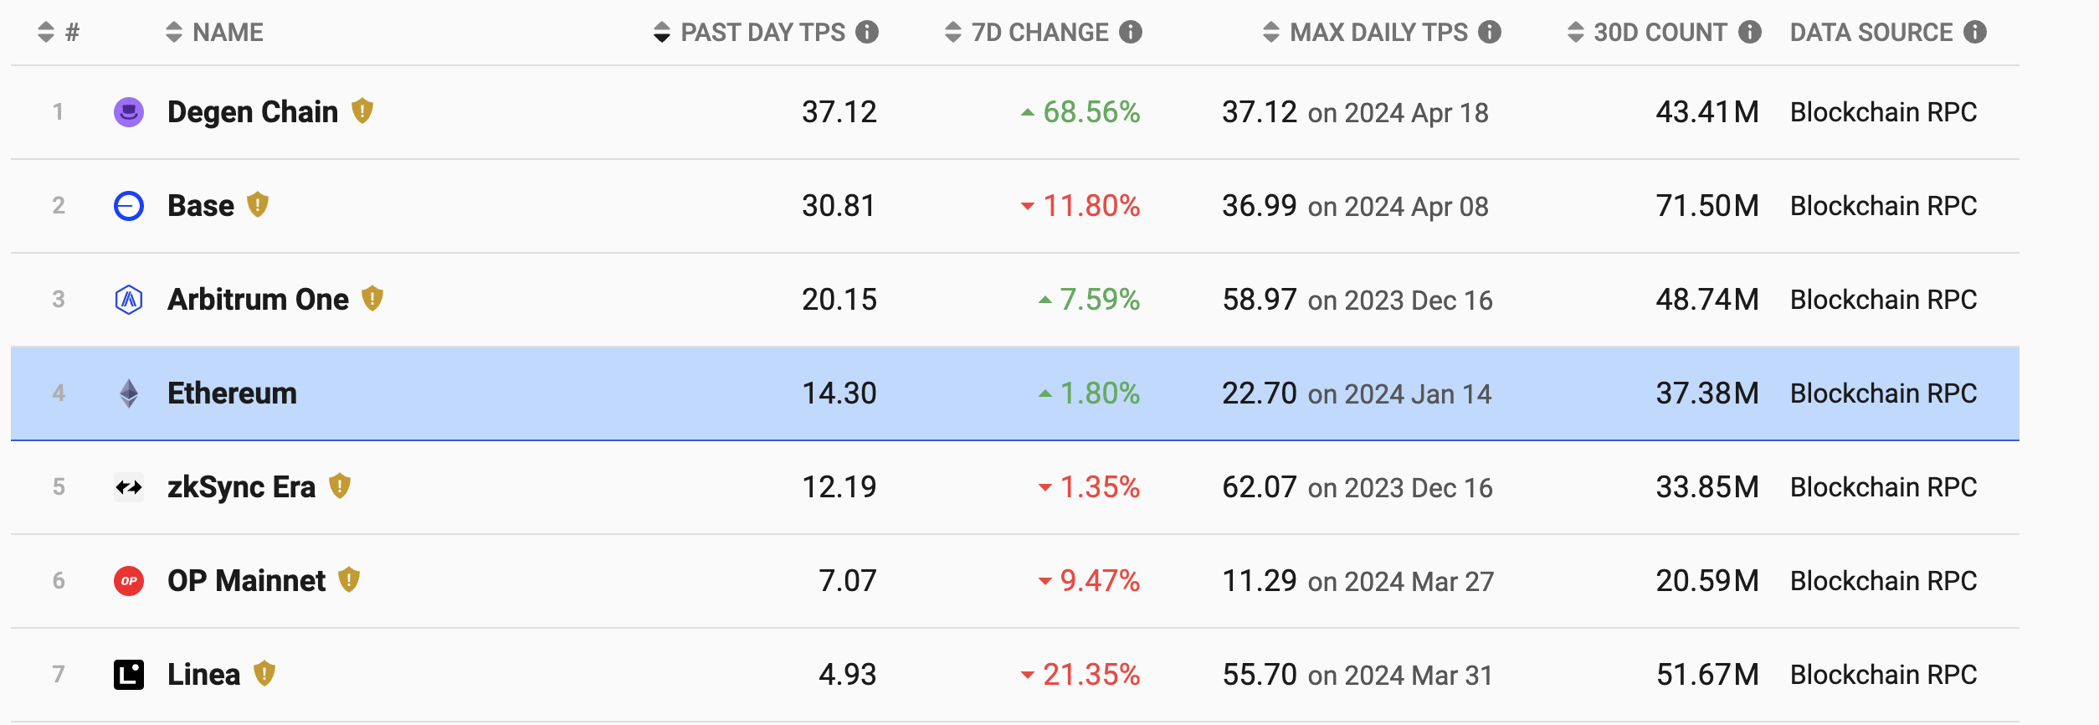Click the 43.41M 30D count value
The height and width of the screenshot is (725, 2099).
tap(1707, 112)
